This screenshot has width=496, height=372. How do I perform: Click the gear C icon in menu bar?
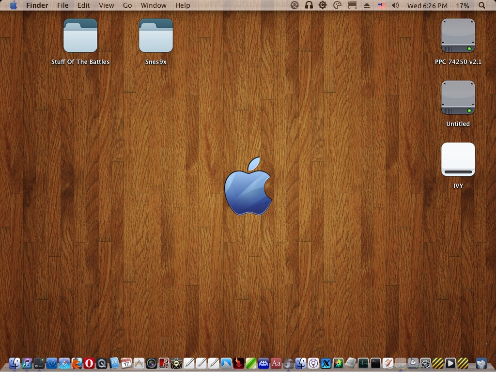pyautogui.click(x=323, y=5)
